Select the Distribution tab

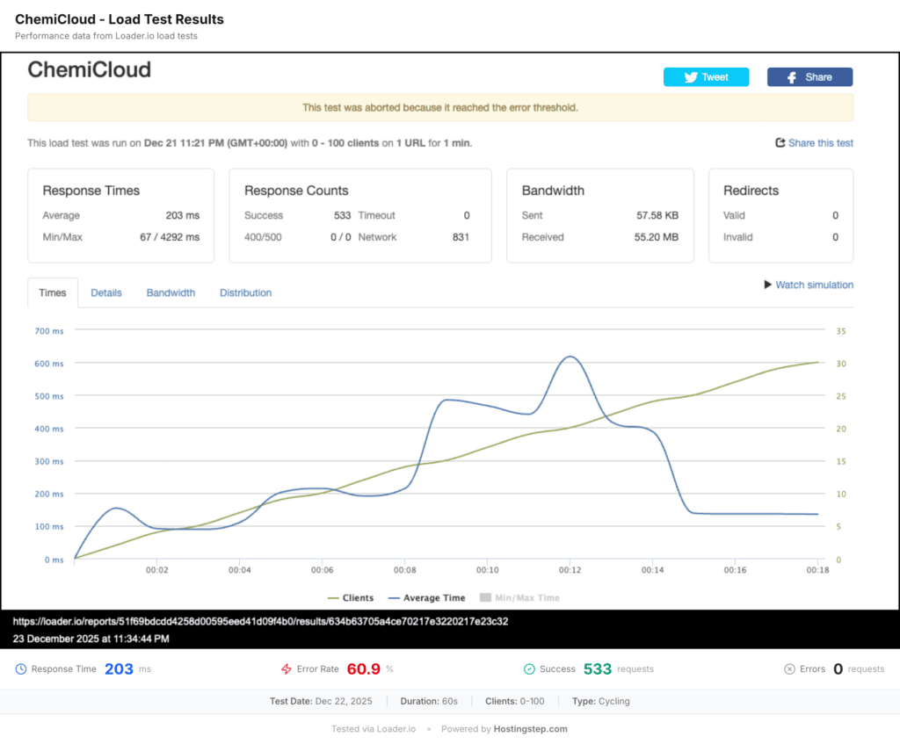(245, 293)
